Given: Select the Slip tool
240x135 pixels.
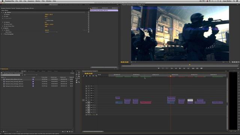Looking at the screenshot, I should click(x=76, y=78).
